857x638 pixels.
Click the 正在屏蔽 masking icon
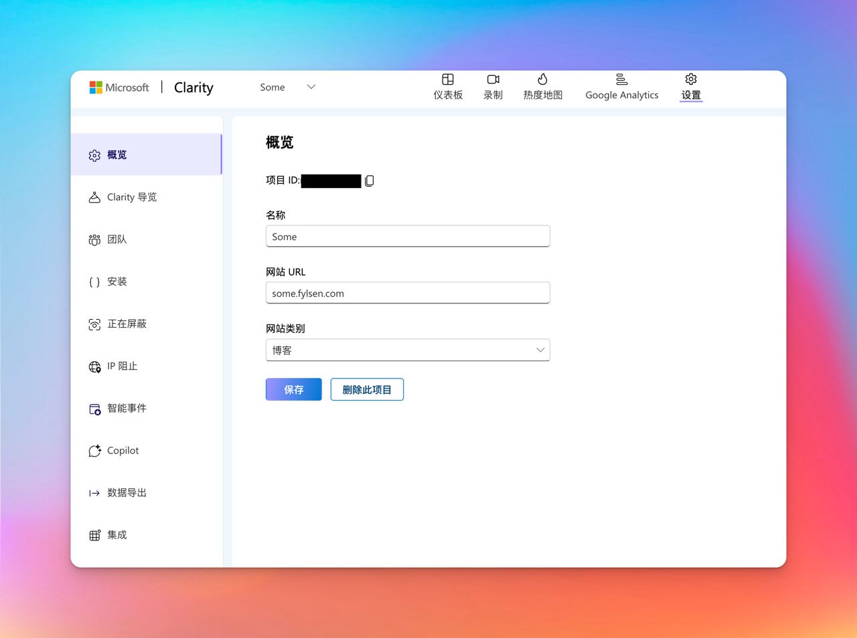pyautogui.click(x=94, y=324)
